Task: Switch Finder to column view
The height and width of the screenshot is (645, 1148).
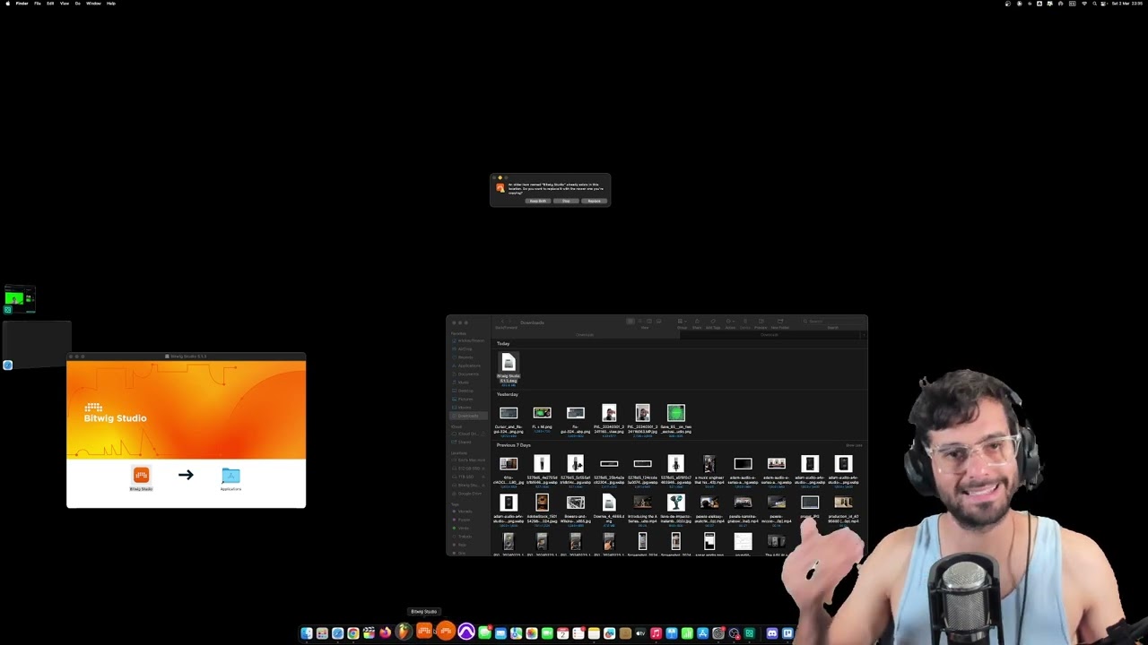Action: [649, 321]
